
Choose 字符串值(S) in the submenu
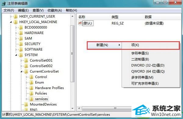151,53
